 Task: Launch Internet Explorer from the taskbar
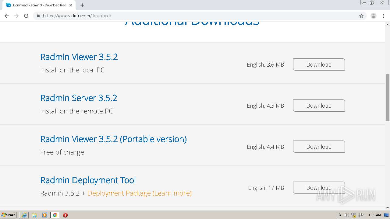24,215
